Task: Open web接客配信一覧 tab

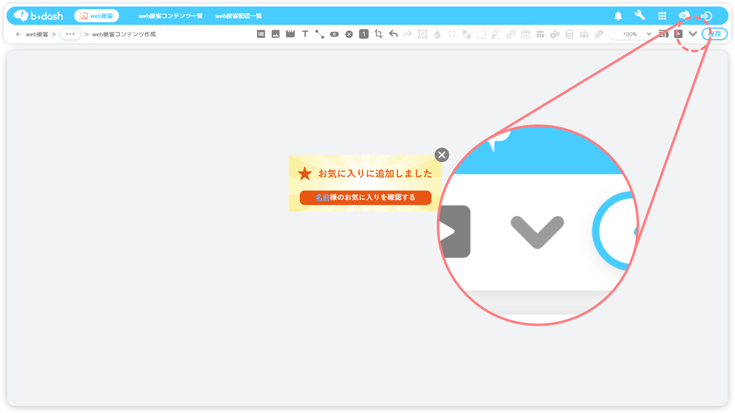Action: point(238,16)
